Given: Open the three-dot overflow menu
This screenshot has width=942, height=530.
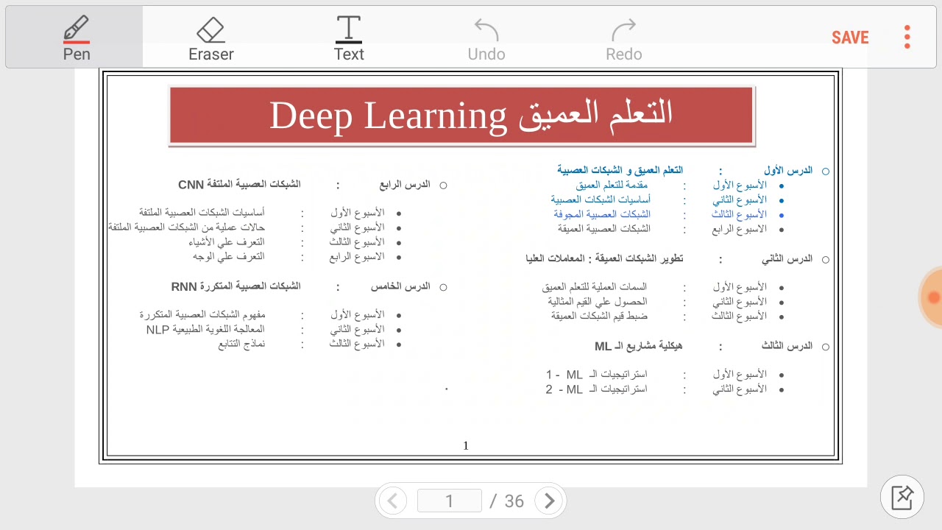Looking at the screenshot, I should pyautogui.click(x=907, y=37).
